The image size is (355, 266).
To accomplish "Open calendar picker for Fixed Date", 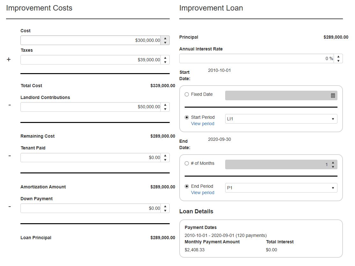I will [333, 95].
